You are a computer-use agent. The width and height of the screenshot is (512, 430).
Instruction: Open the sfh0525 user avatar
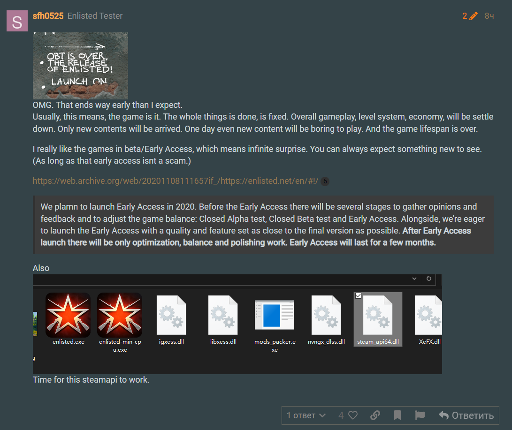pos(17,21)
